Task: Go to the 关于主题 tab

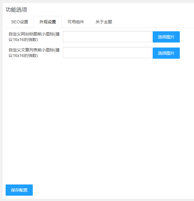Action: click(x=104, y=22)
